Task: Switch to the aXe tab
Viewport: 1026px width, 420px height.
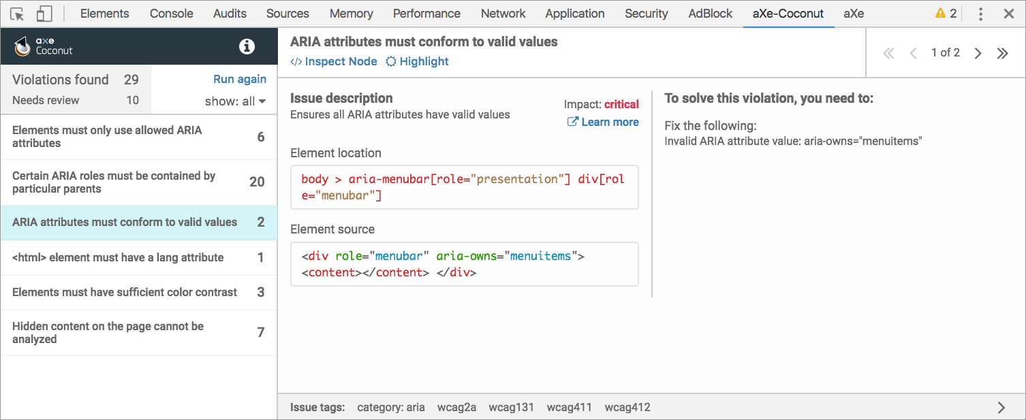Action: point(853,14)
